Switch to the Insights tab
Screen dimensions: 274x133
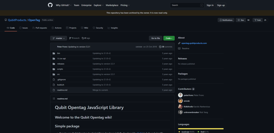click(113, 28)
